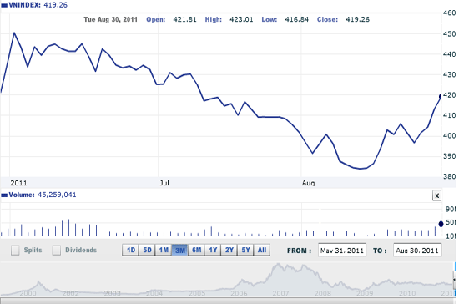Click the Aug axis label
The width and height of the screenshot is (459, 304).
coord(308,184)
